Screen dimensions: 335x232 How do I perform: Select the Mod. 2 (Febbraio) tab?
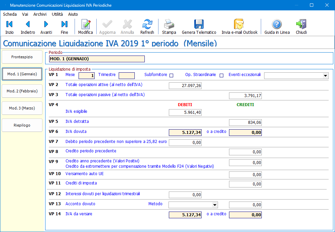[x=22, y=91]
